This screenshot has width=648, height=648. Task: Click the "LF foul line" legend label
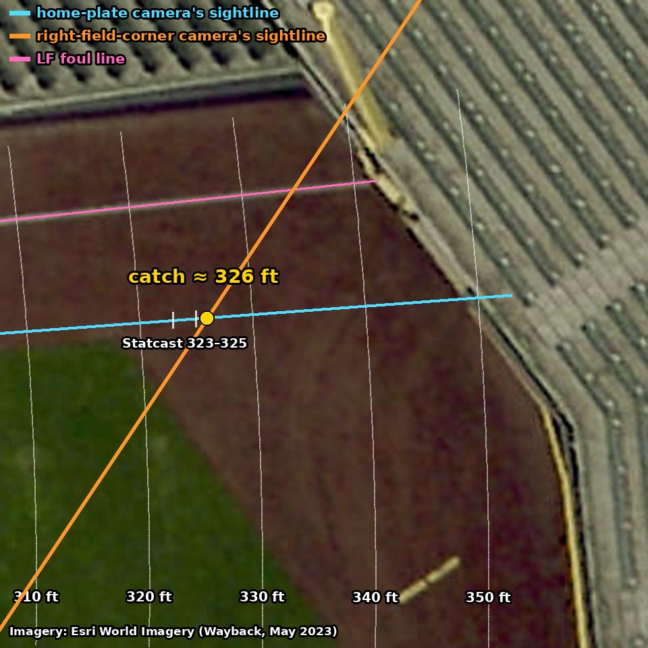pyautogui.click(x=80, y=59)
